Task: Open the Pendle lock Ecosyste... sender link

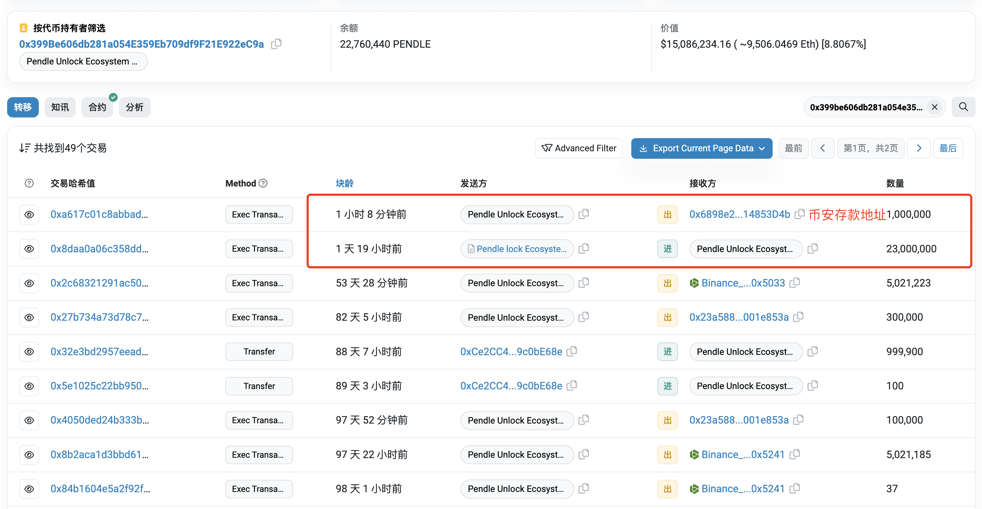Action: click(x=521, y=249)
